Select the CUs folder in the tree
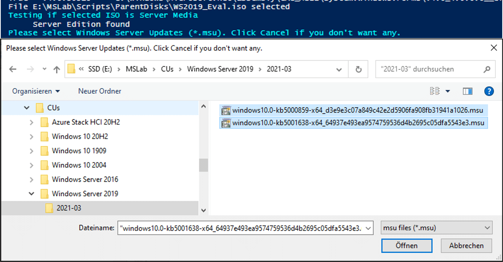 (53, 108)
